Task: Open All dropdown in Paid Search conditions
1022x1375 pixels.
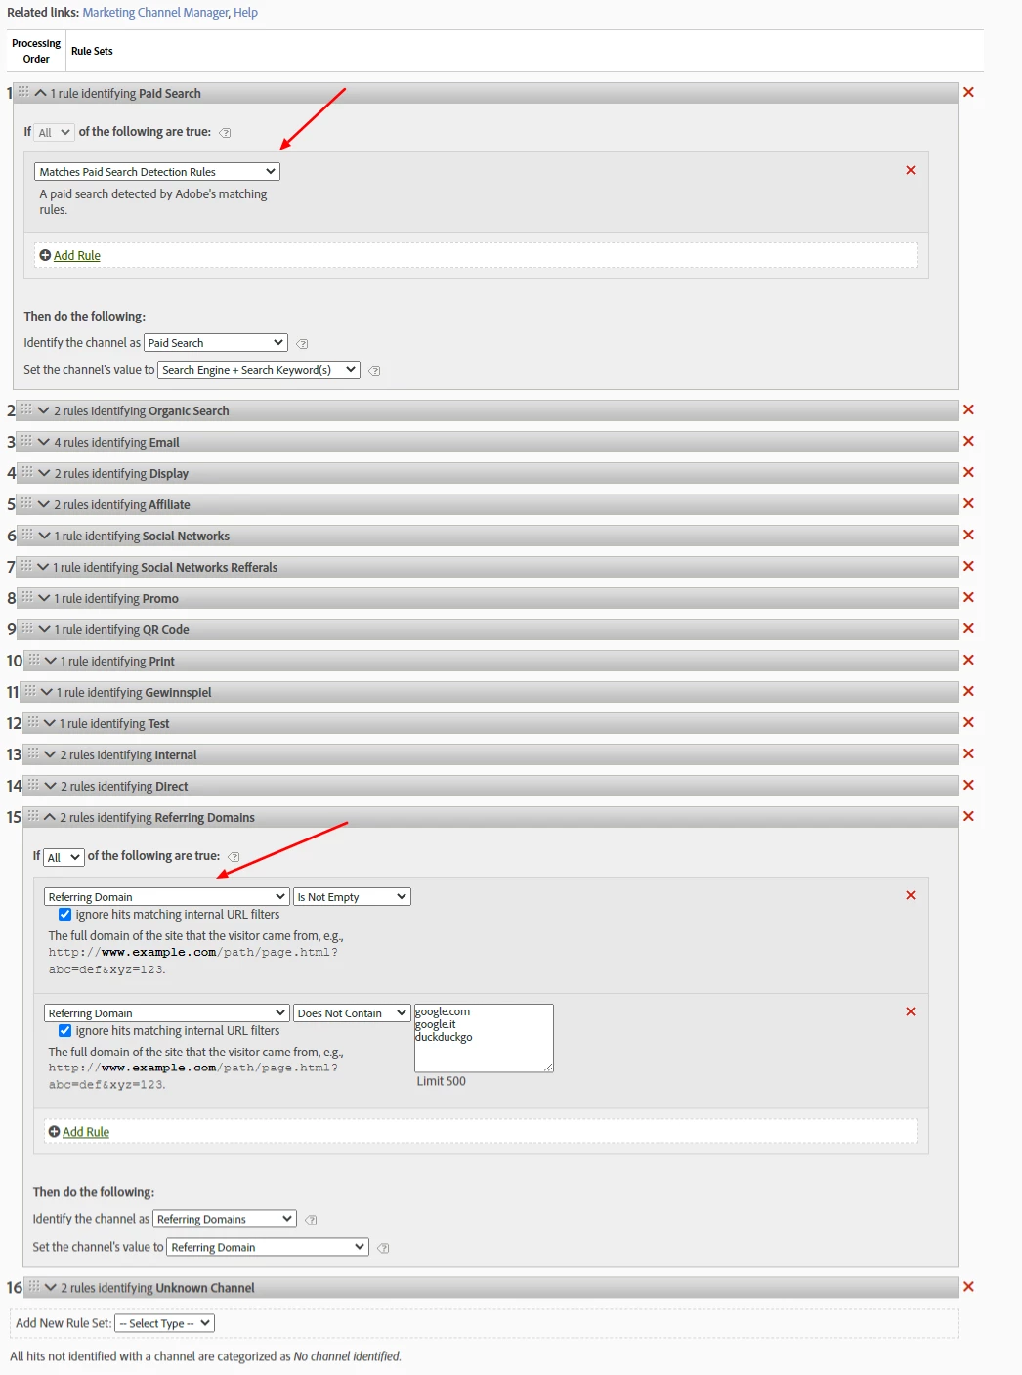Action: (54, 132)
